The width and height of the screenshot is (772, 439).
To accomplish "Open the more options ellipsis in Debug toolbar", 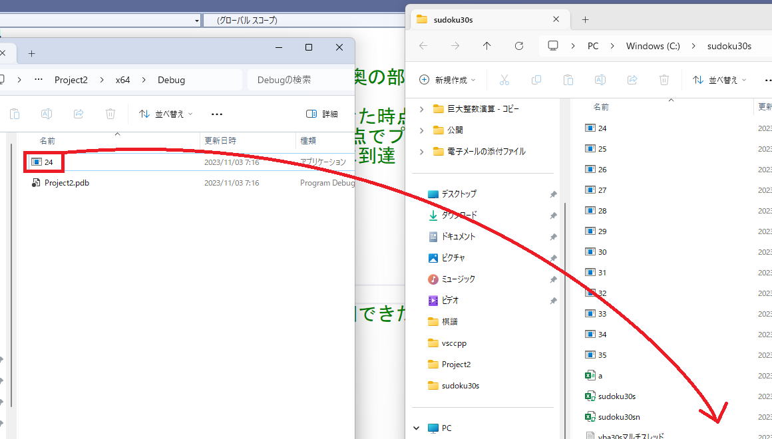I will tap(216, 114).
